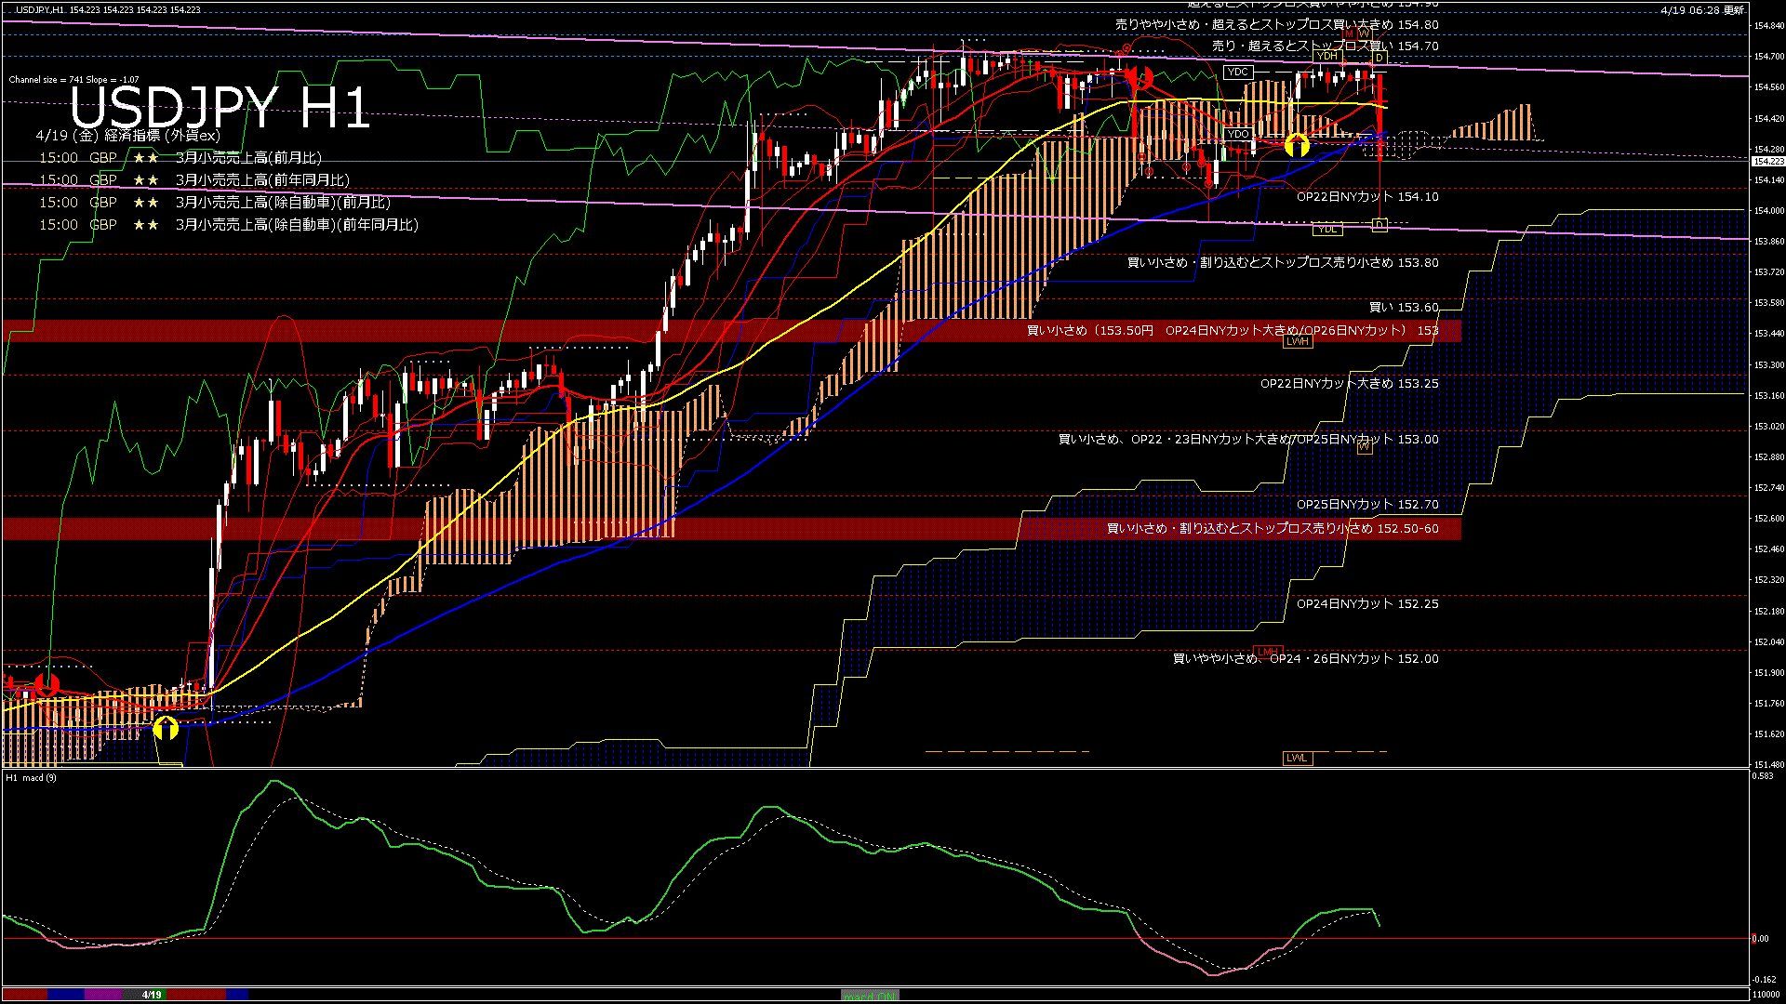This screenshot has height=1004, width=1786.
Task: Click the 4/19 date segment in session bar
Action: coord(152,995)
